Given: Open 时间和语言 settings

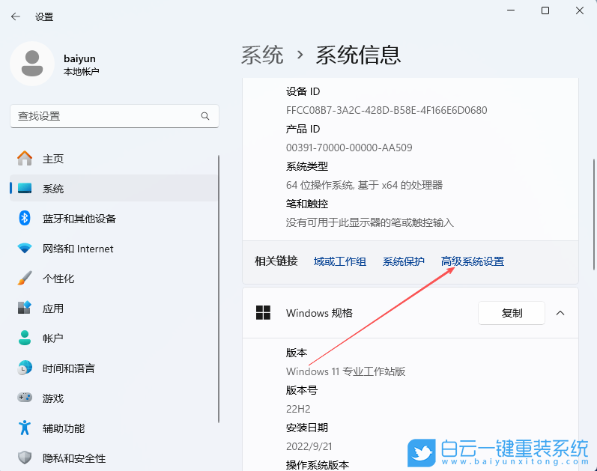Looking at the screenshot, I should click(114, 368).
